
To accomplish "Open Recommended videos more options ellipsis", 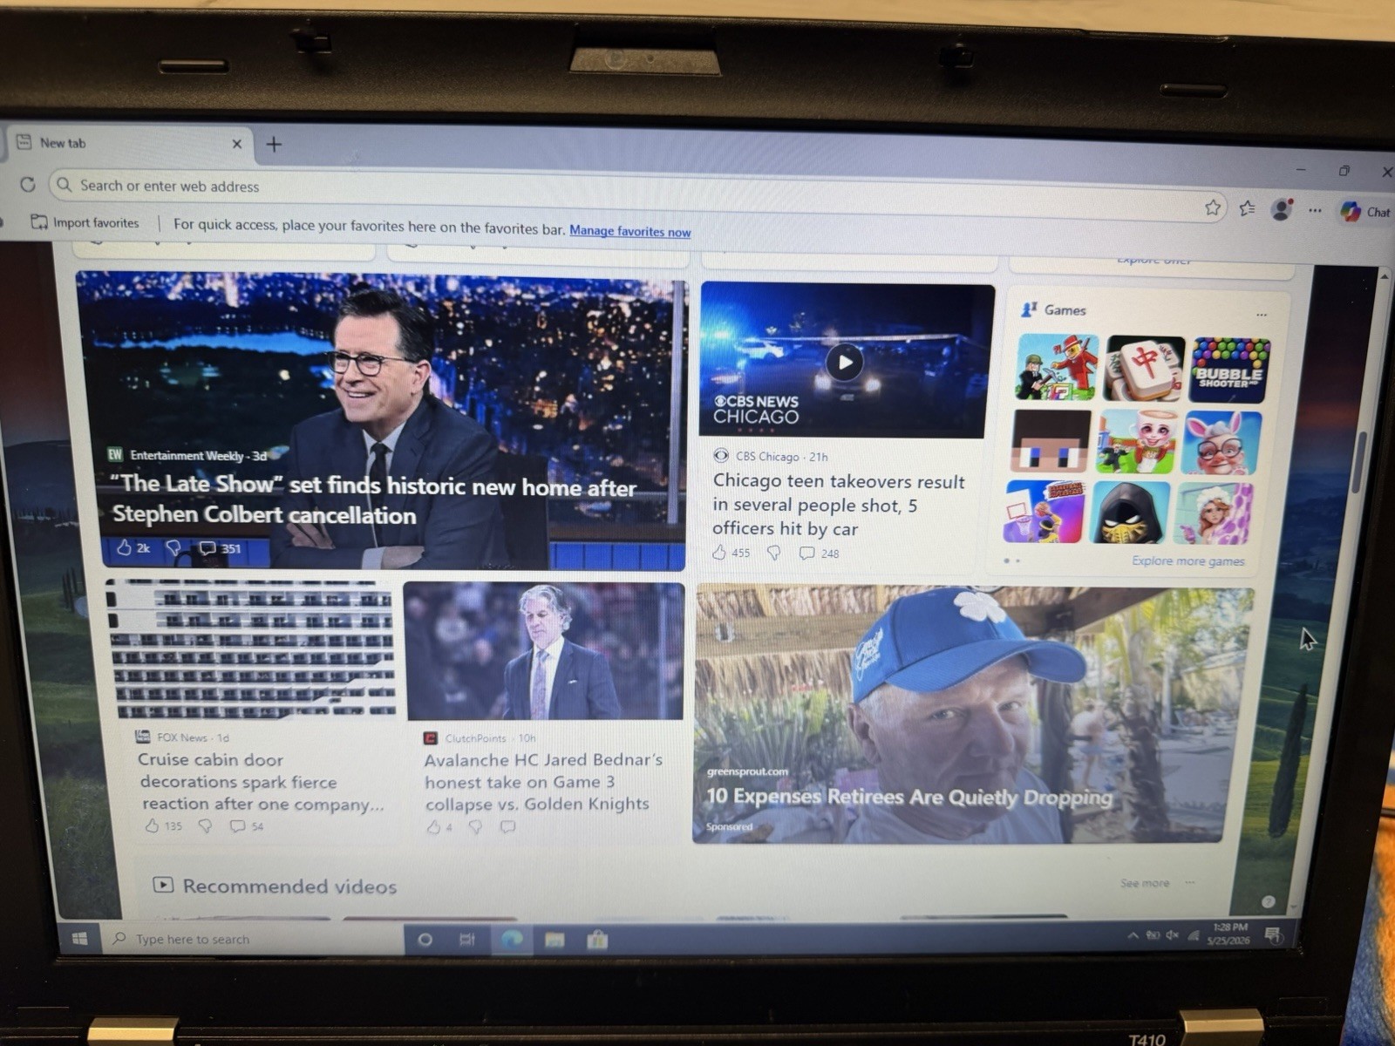I will tap(1190, 883).
